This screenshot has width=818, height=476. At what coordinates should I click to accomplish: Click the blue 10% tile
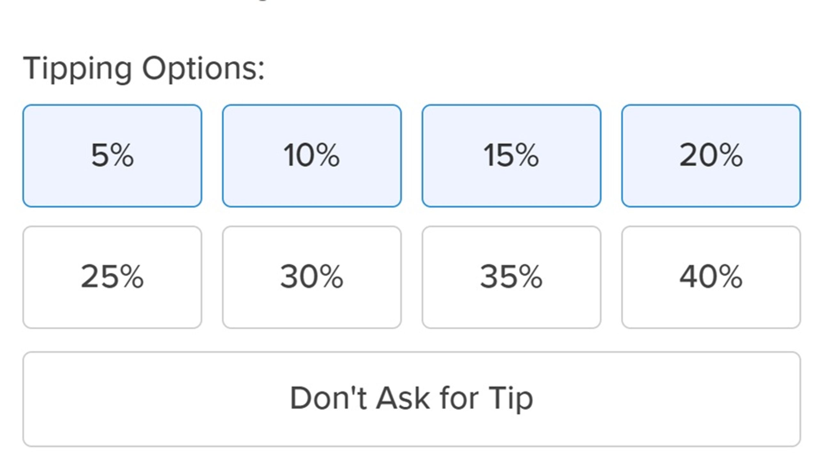[312, 156]
